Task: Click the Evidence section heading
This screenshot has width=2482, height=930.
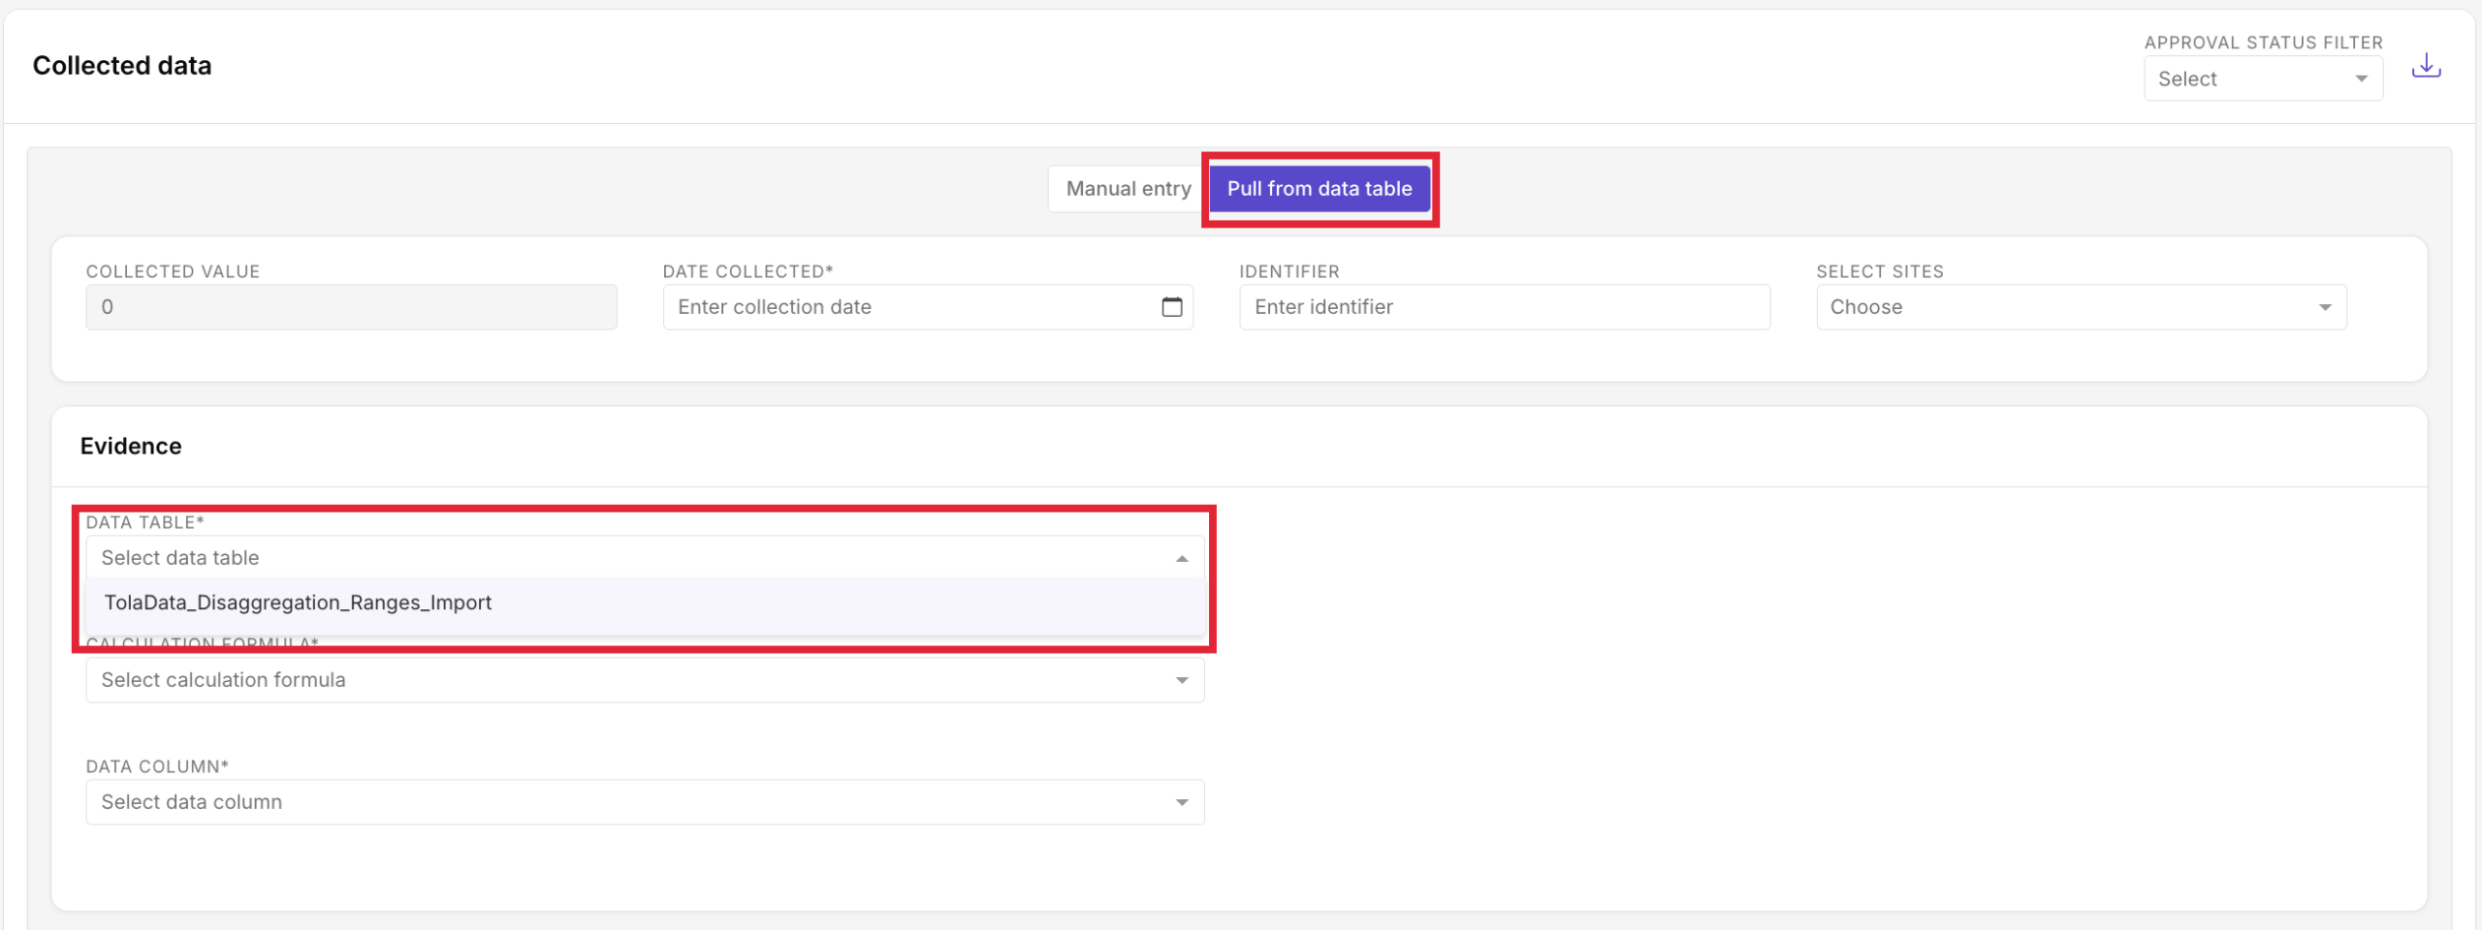Action: pos(131,447)
